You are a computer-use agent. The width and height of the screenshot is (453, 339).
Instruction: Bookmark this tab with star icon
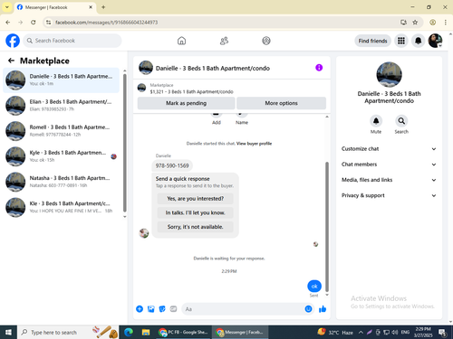pyautogui.click(x=415, y=23)
